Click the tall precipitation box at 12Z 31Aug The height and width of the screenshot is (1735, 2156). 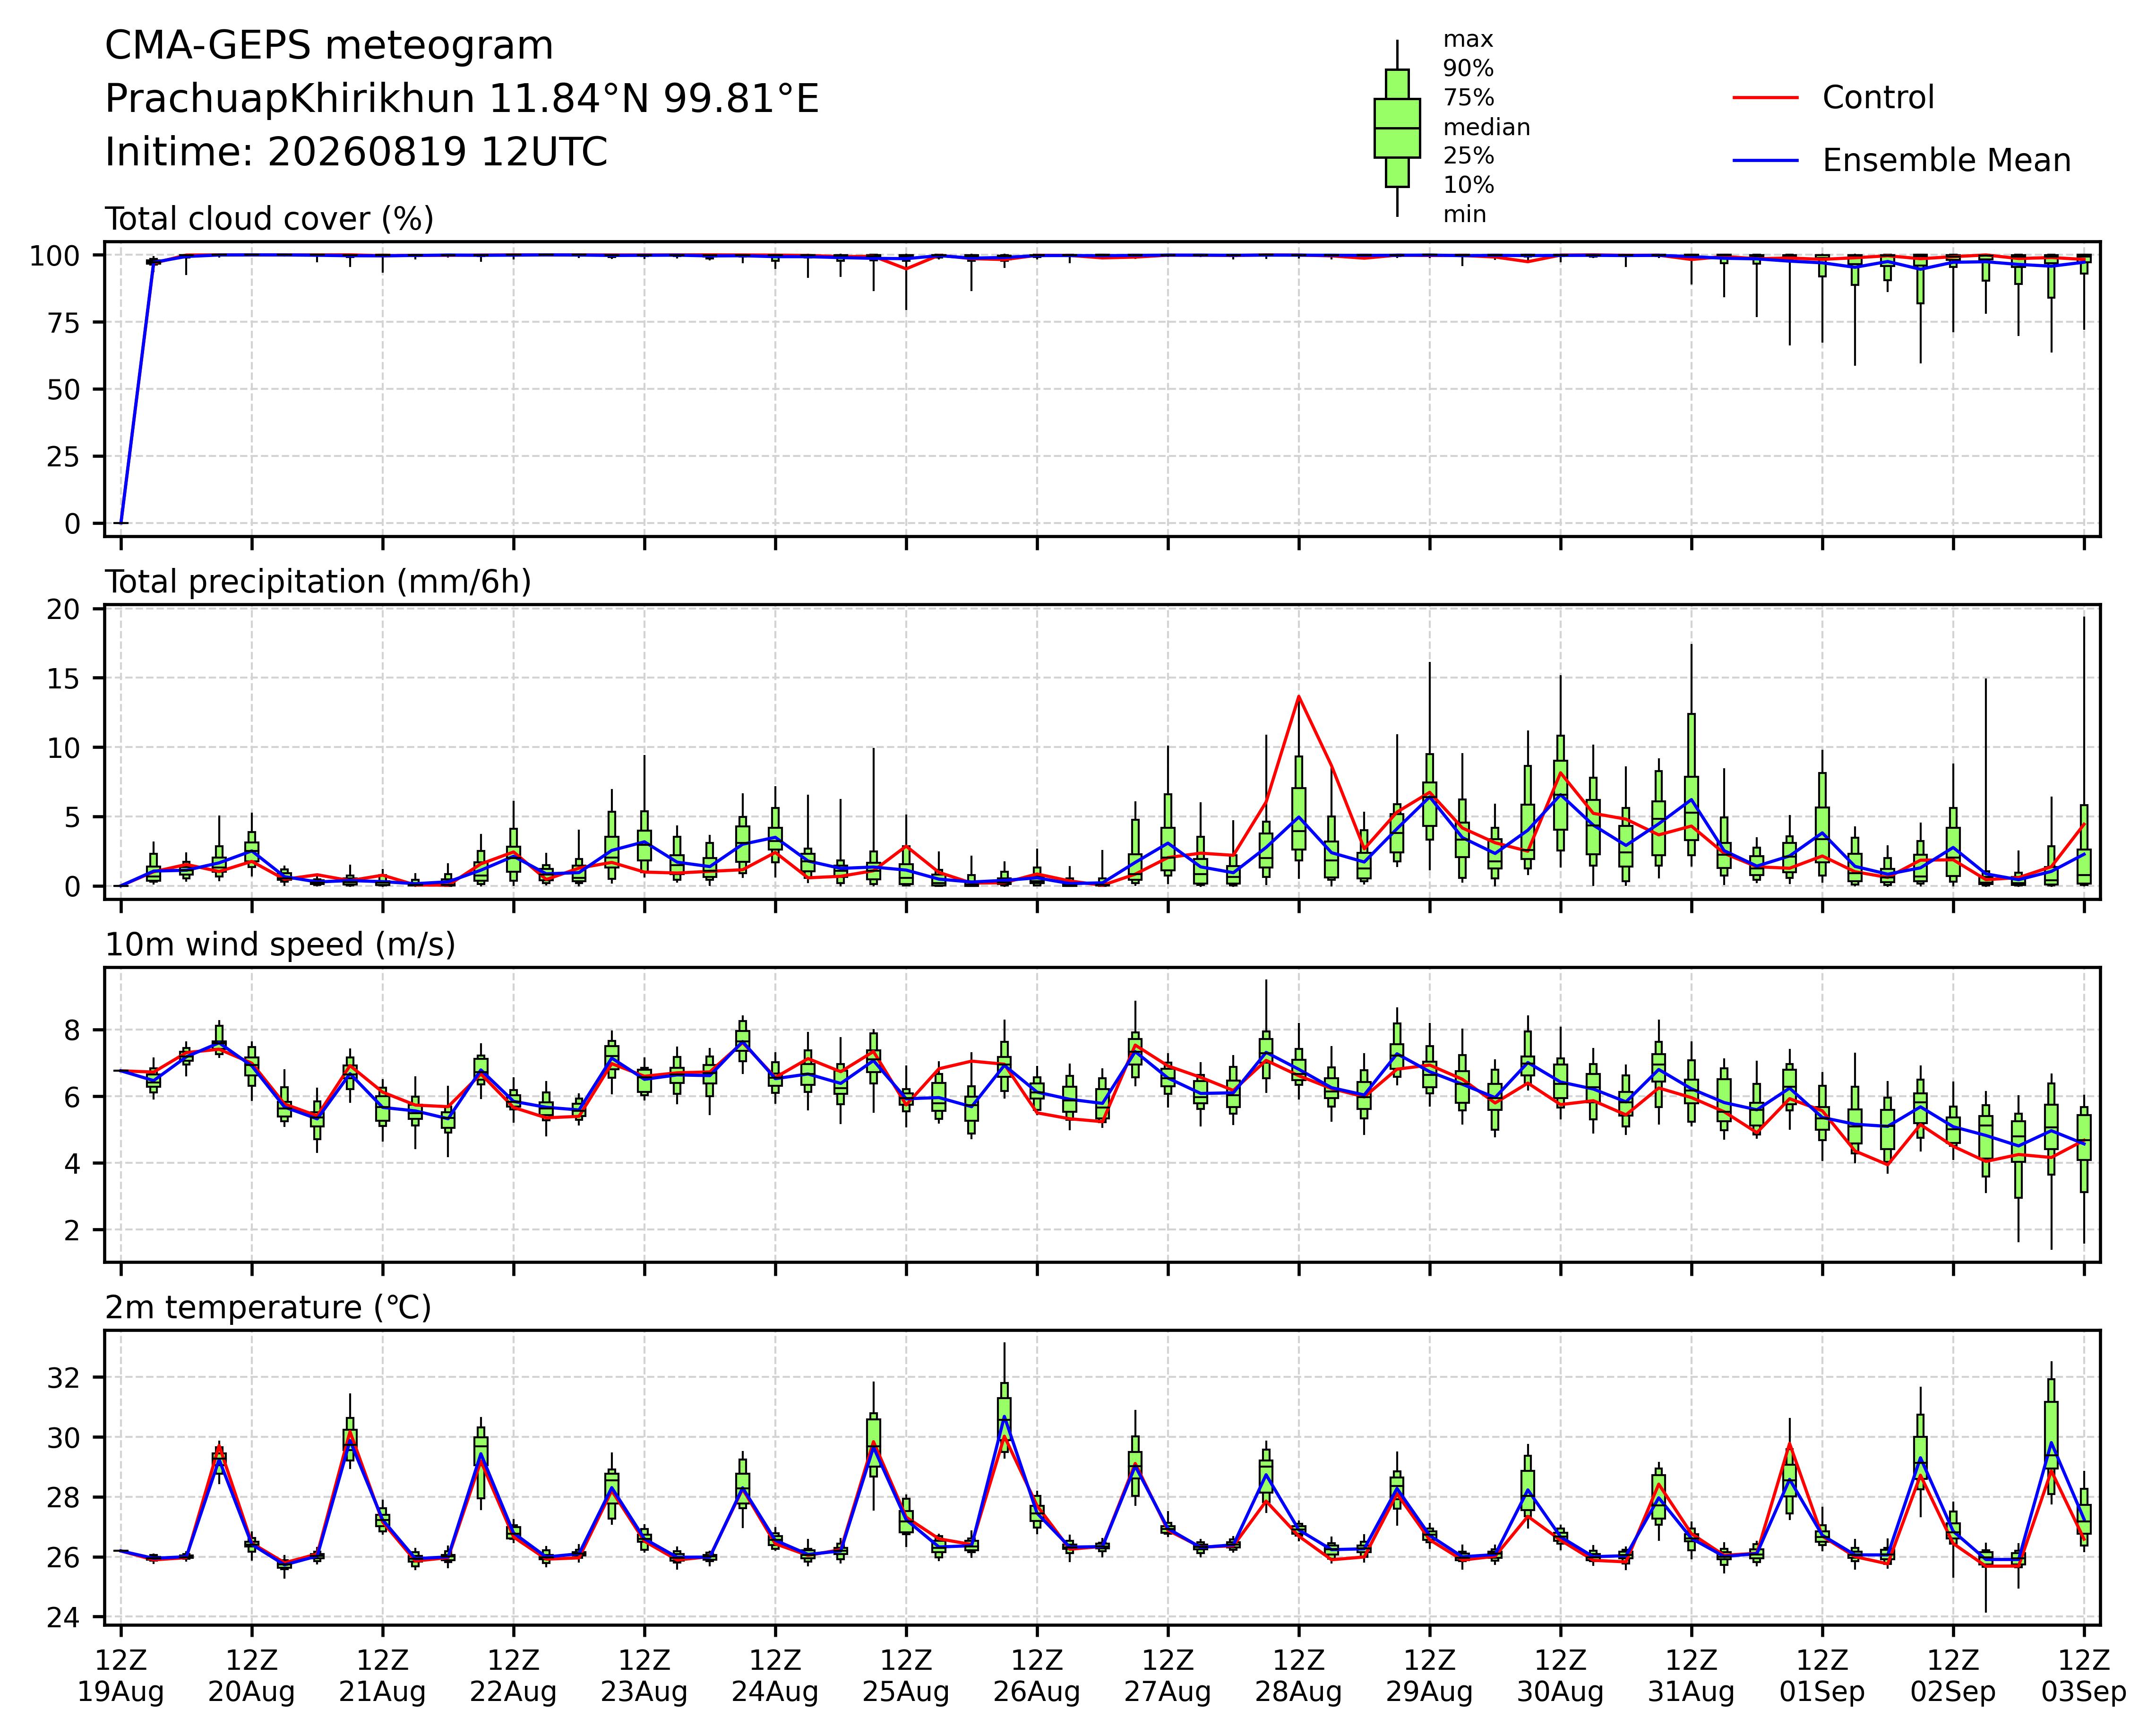coord(1691,784)
